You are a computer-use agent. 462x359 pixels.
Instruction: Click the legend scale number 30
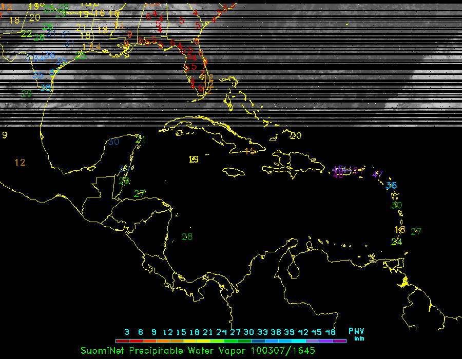pos(249,332)
